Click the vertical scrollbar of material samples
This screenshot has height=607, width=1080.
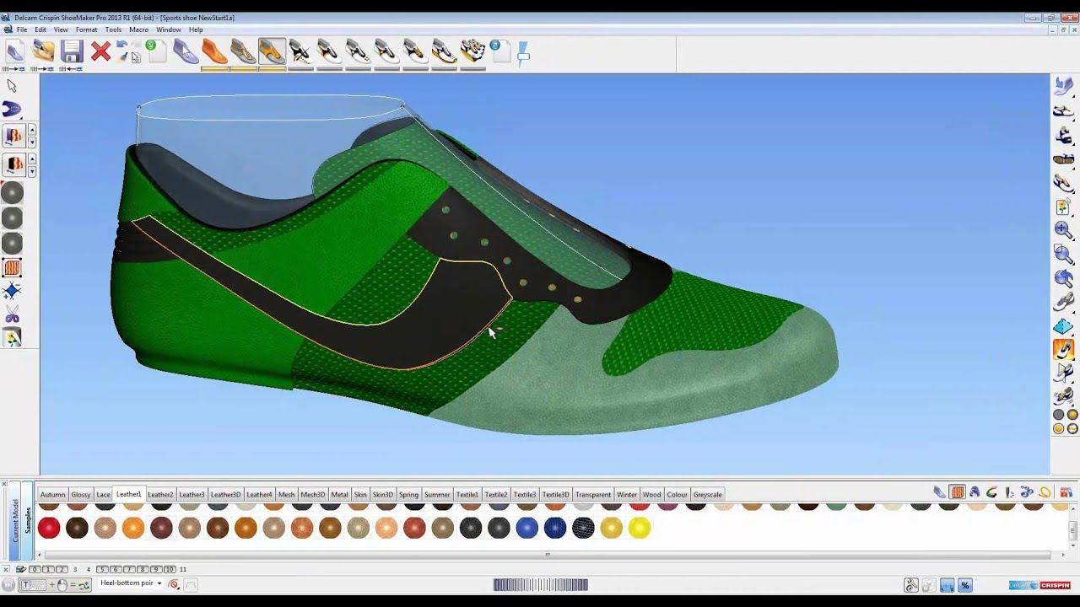[1073, 529]
